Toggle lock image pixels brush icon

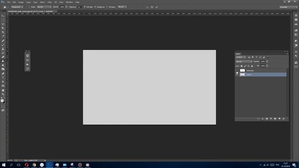coord(245,66)
